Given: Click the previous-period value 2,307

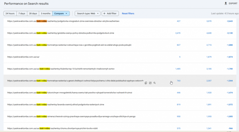Looking at the screenshot, I should [x=209, y=81].
